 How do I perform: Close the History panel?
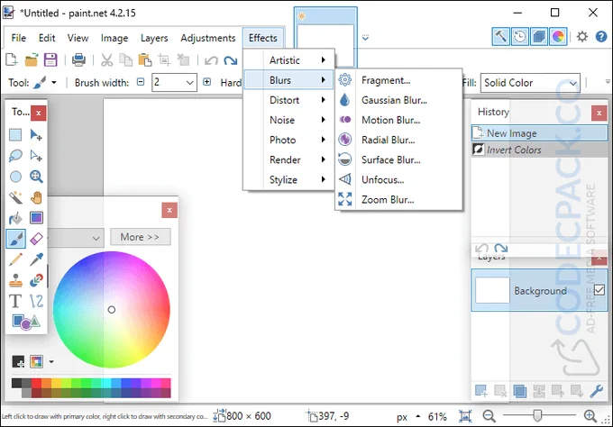point(599,113)
